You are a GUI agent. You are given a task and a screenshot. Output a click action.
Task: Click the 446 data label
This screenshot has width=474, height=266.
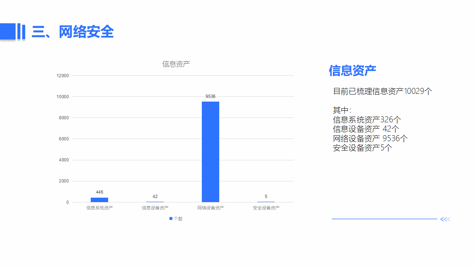coord(99,192)
